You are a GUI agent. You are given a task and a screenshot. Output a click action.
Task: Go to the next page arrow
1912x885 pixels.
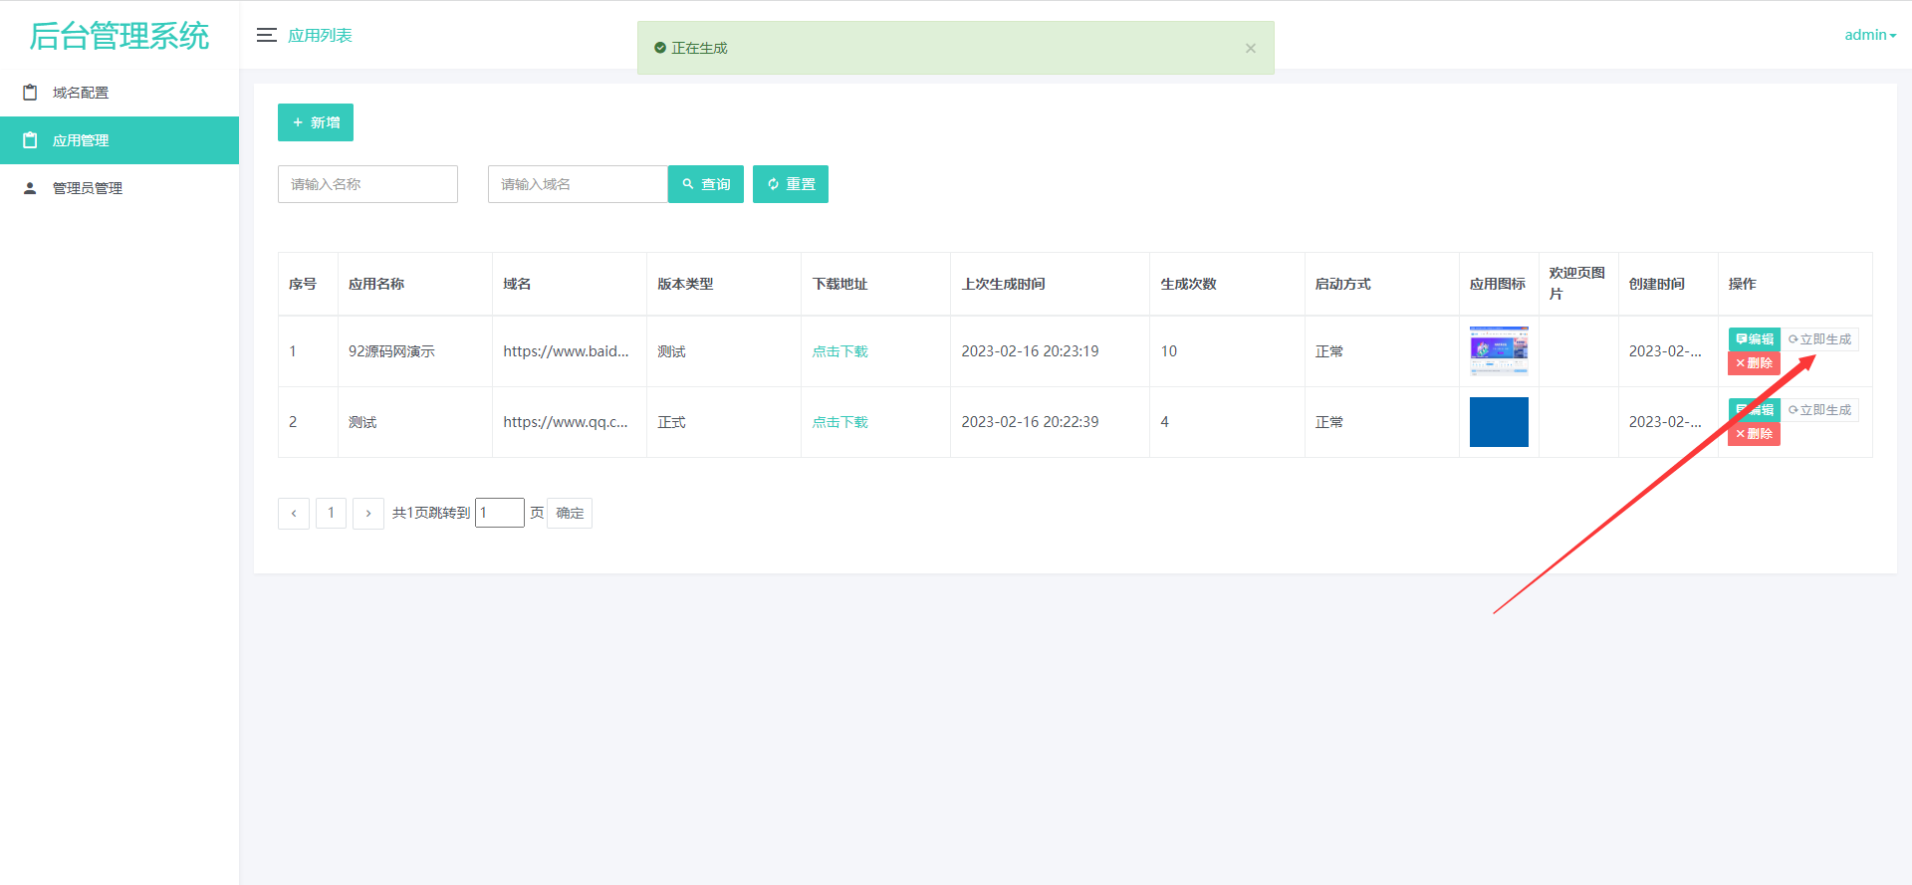(x=368, y=513)
